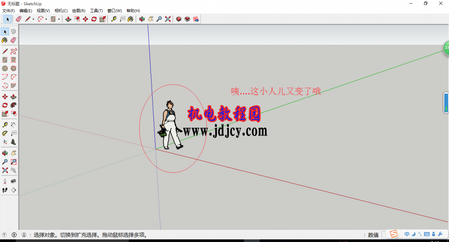This screenshot has height=242, width=449.
Task: Expand the Arc tool dropdown arrow
Action: click(46, 19)
